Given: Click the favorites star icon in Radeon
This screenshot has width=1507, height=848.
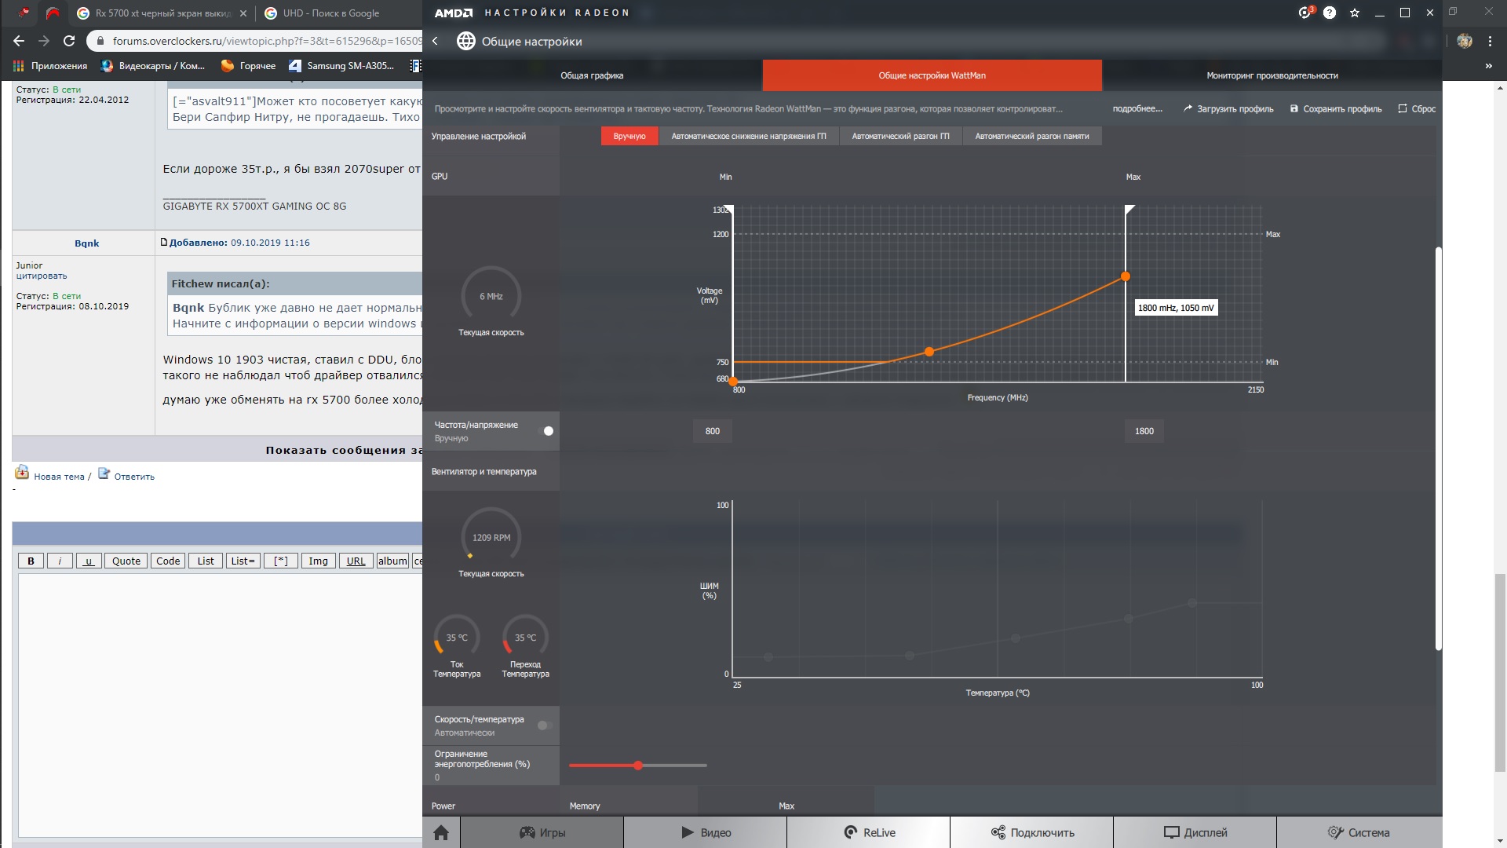Looking at the screenshot, I should (1354, 13).
